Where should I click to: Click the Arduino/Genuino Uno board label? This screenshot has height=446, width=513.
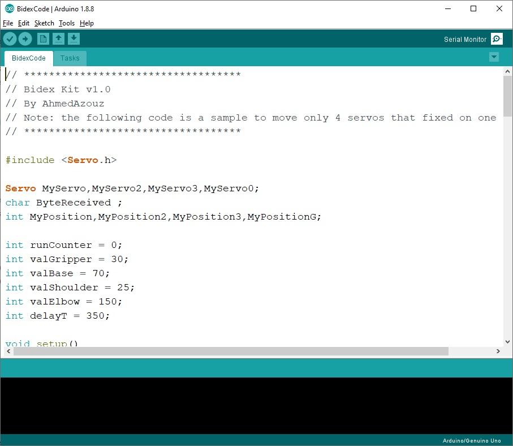pos(472,440)
